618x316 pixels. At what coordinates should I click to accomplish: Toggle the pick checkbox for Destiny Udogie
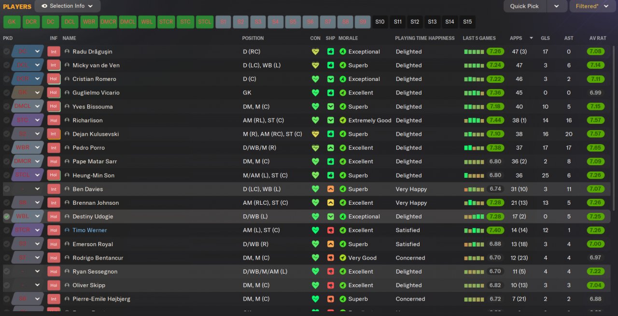click(x=6, y=216)
